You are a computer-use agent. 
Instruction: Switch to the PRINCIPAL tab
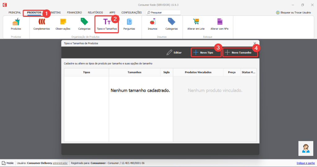point(15,12)
